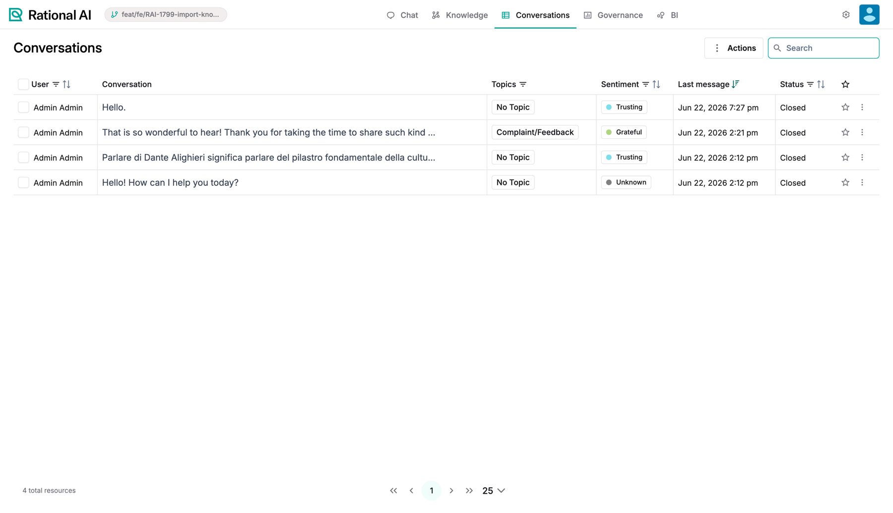Viewport: 893px width, 513px height.
Task: Click the Unknown sentiment badge
Action: click(626, 182)
